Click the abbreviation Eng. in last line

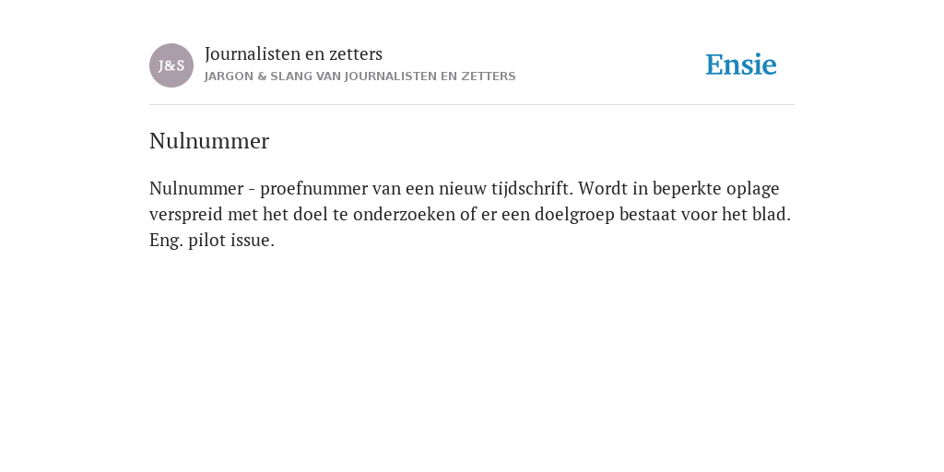coord(166,241)
